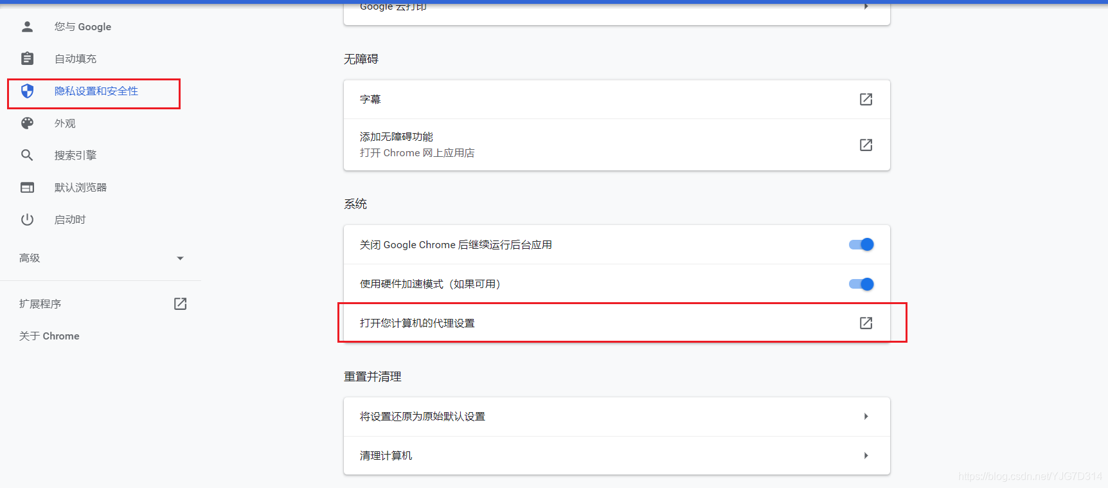Click the 重置并清理 section heading
The width and height of the screenshot is (1108, 488).
(x=373, y=377)
